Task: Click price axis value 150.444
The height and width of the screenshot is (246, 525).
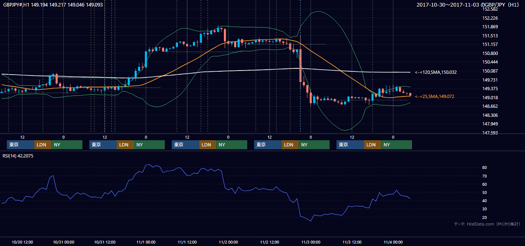Action: 490,62
